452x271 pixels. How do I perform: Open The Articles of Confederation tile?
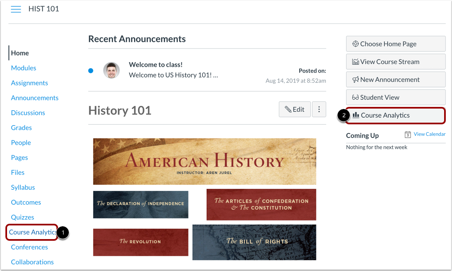click(x=261, y=205)
